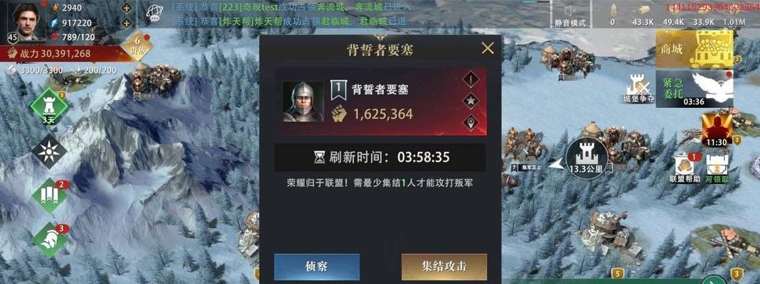This screenshot has height=284, width=760.
Task: Claim the 可领取 reward icon
Action: (717, 168)
